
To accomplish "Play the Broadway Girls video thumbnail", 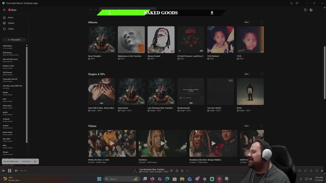I will [213, 143].
